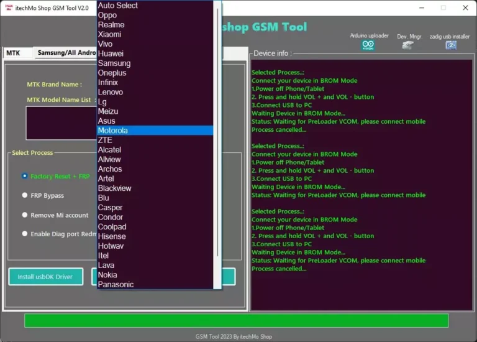Click the green progress bar
Image resolution: width=477 pixels, height=342 pixels.
(x=236, y=320)
